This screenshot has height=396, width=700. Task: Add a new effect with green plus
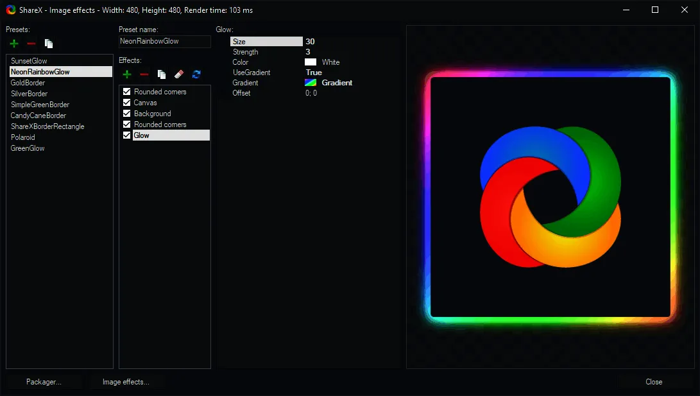click(x=127, y=75)
